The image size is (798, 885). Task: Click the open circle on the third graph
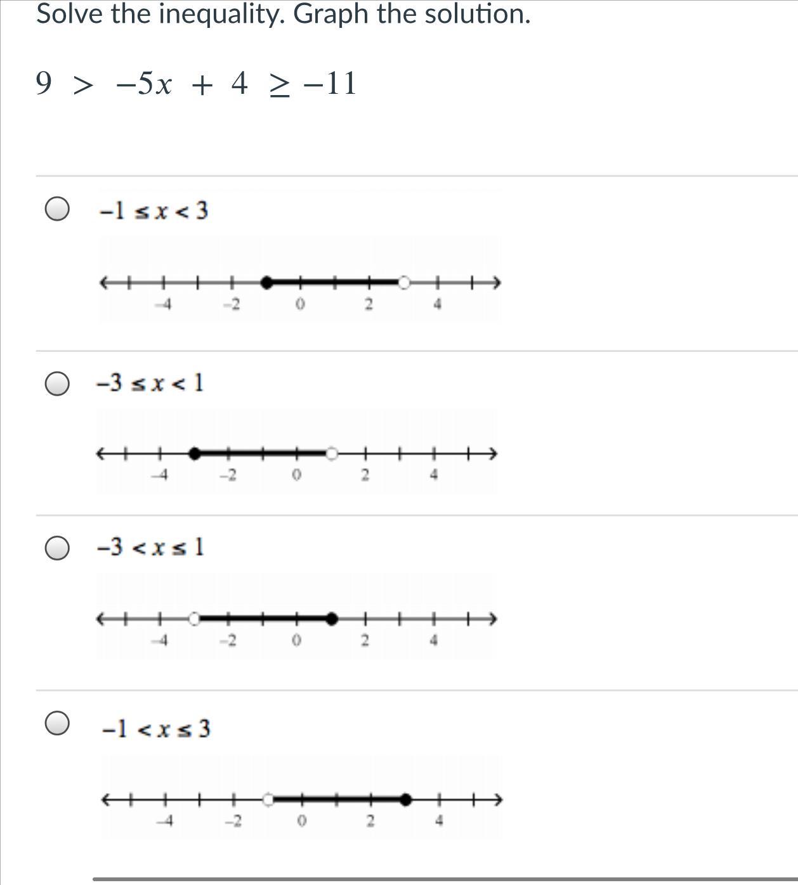coord(194,618)
